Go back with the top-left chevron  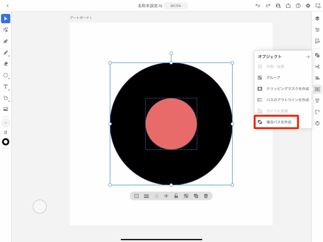[x=8, y=6]
